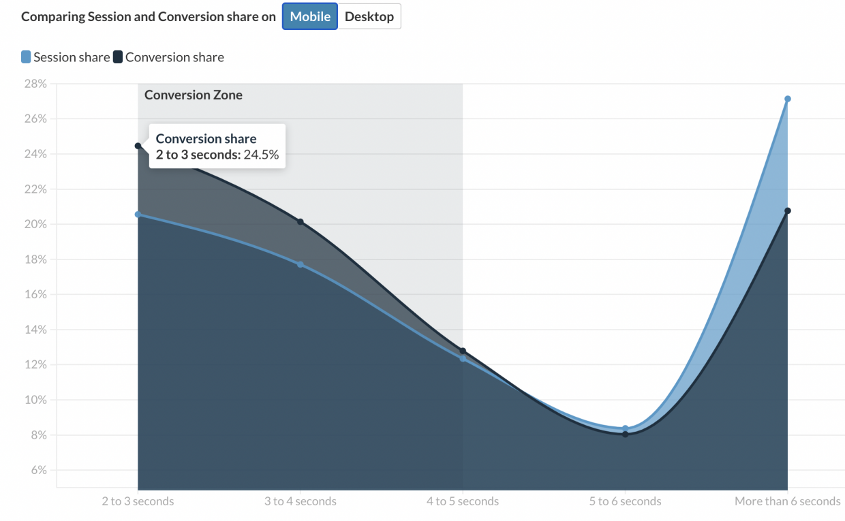Toggle Session share visibility in the legend
The height and width of the screenshot is (521, 845).
pyautogui.click(x=65, y=57)
